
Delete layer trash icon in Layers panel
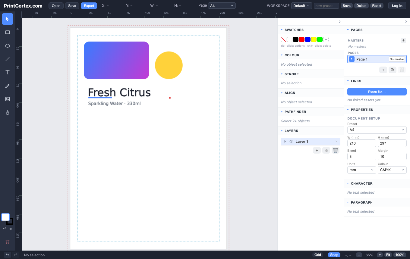pyautogui.click(x=336, y=150)
